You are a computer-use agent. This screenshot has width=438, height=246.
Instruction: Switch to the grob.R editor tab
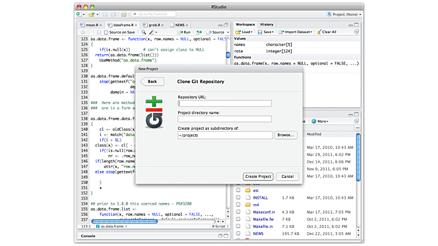[153, 25]
